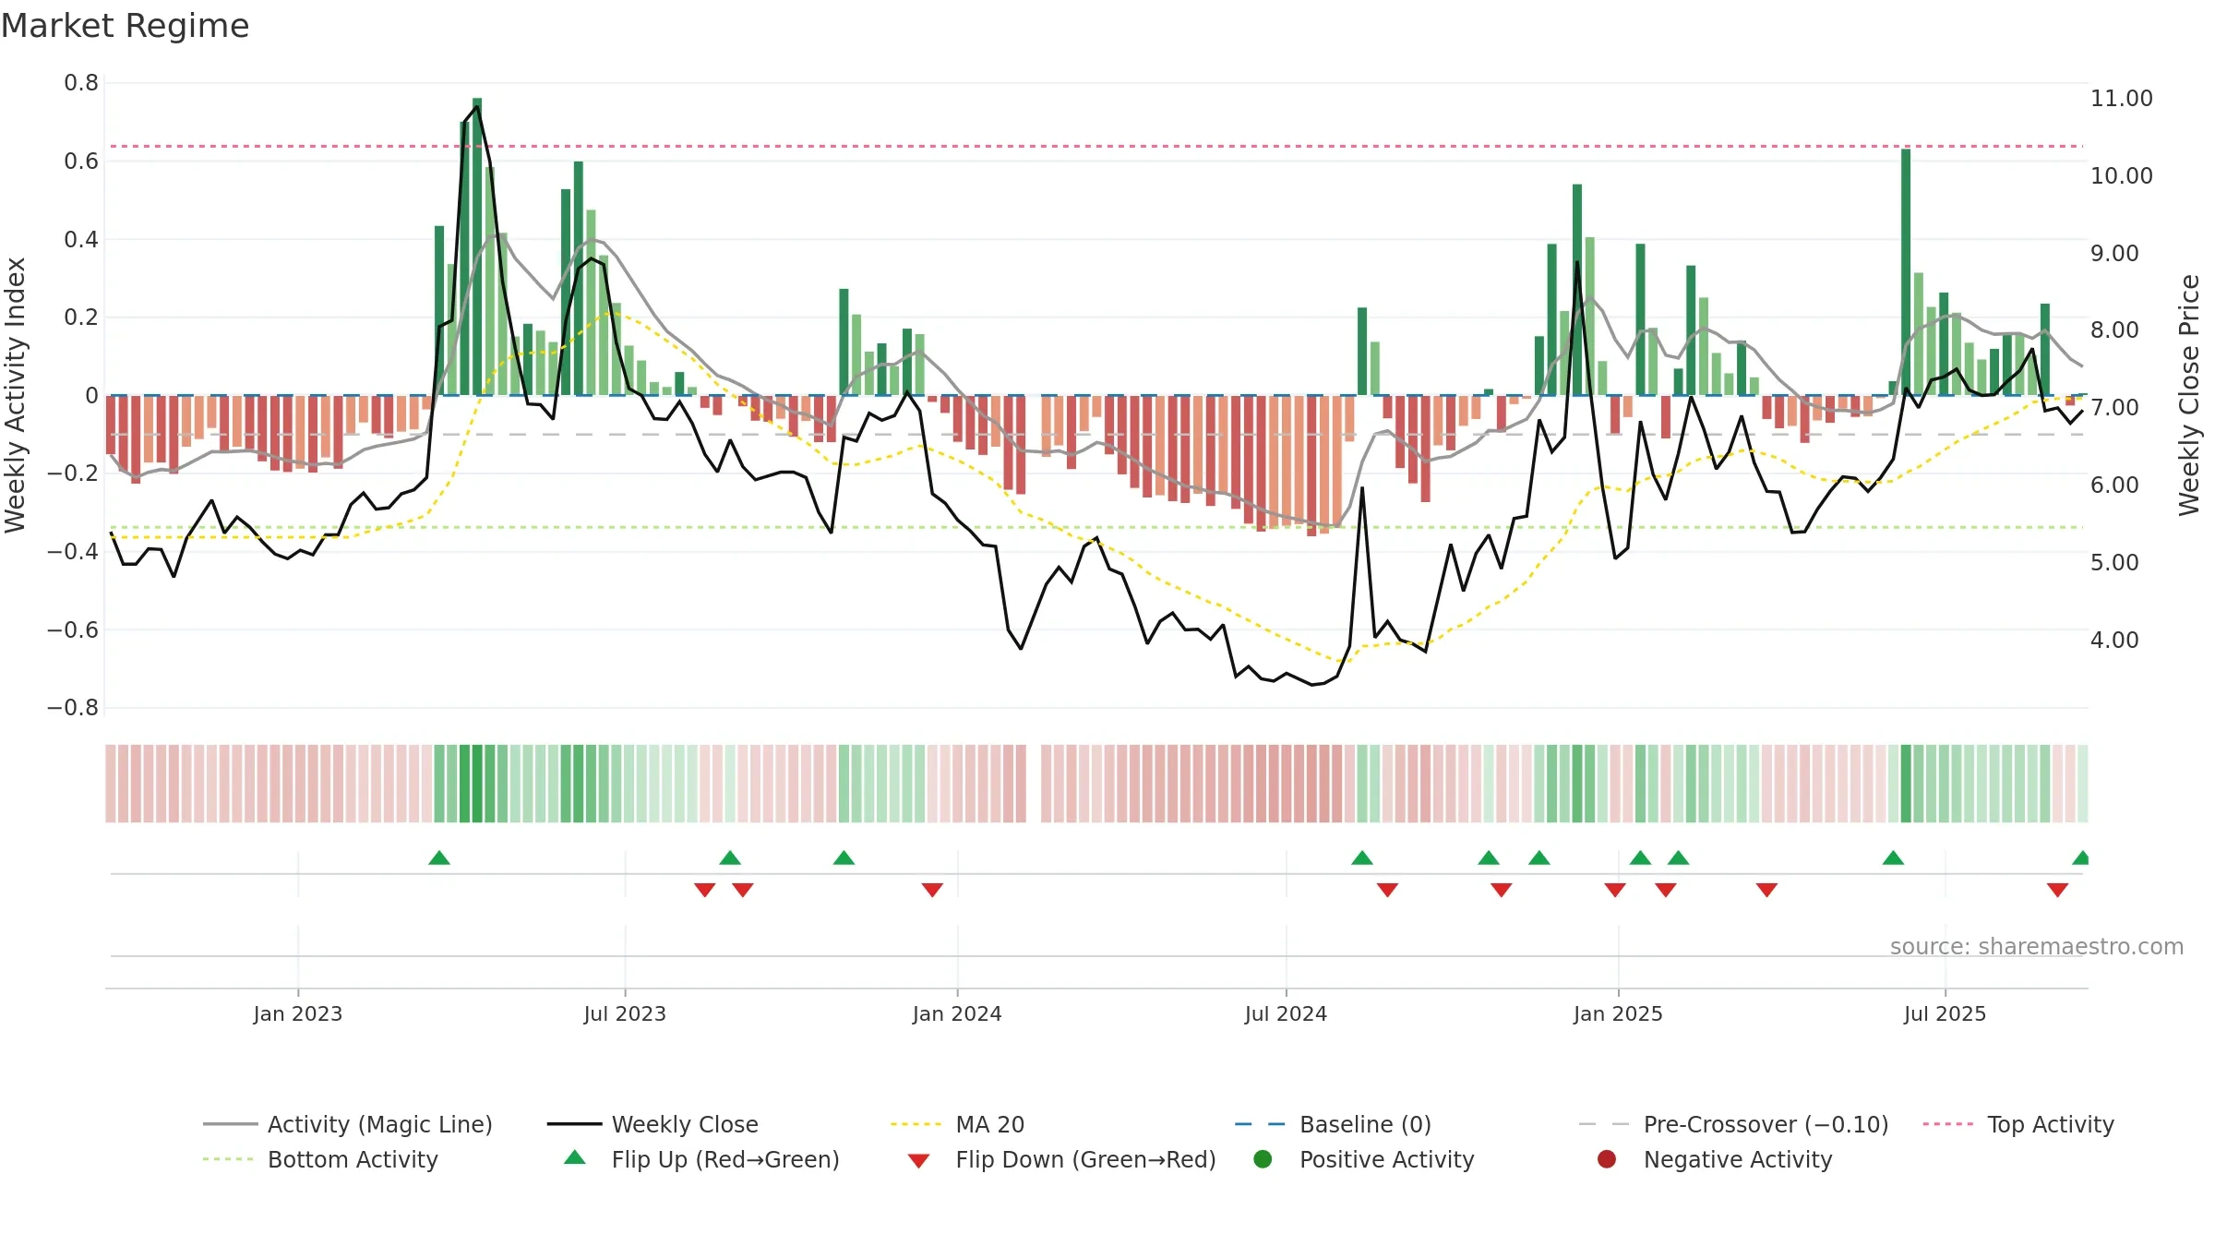Click the −0.8 activity axis tick

click(x=73, y=708)
